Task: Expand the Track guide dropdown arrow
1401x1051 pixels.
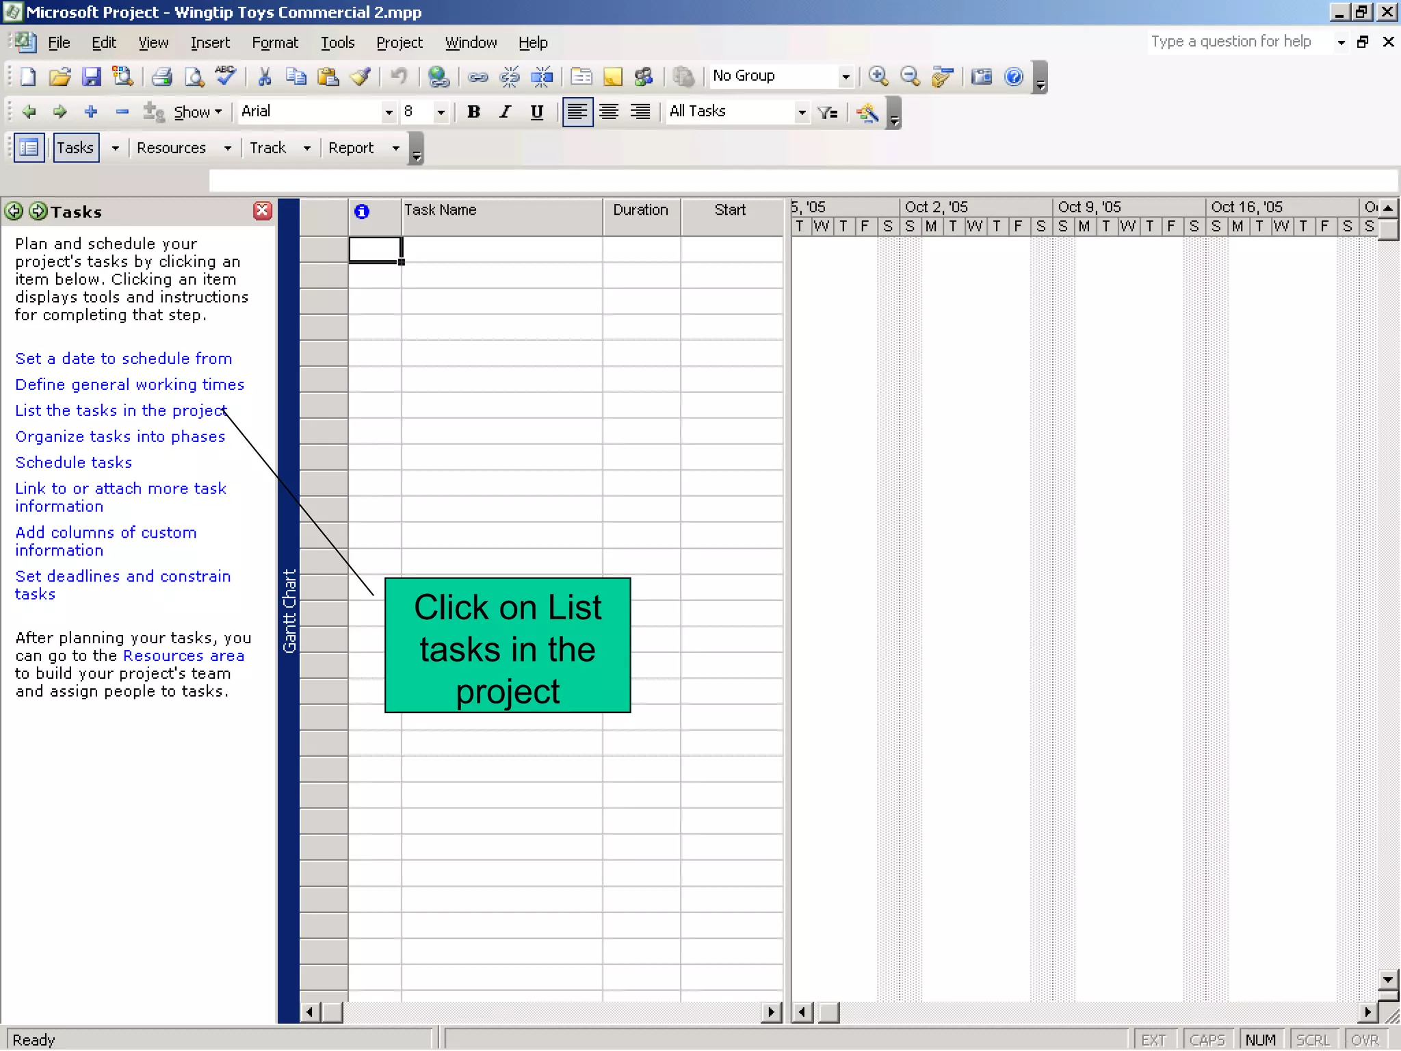Action: coord(306,148)
